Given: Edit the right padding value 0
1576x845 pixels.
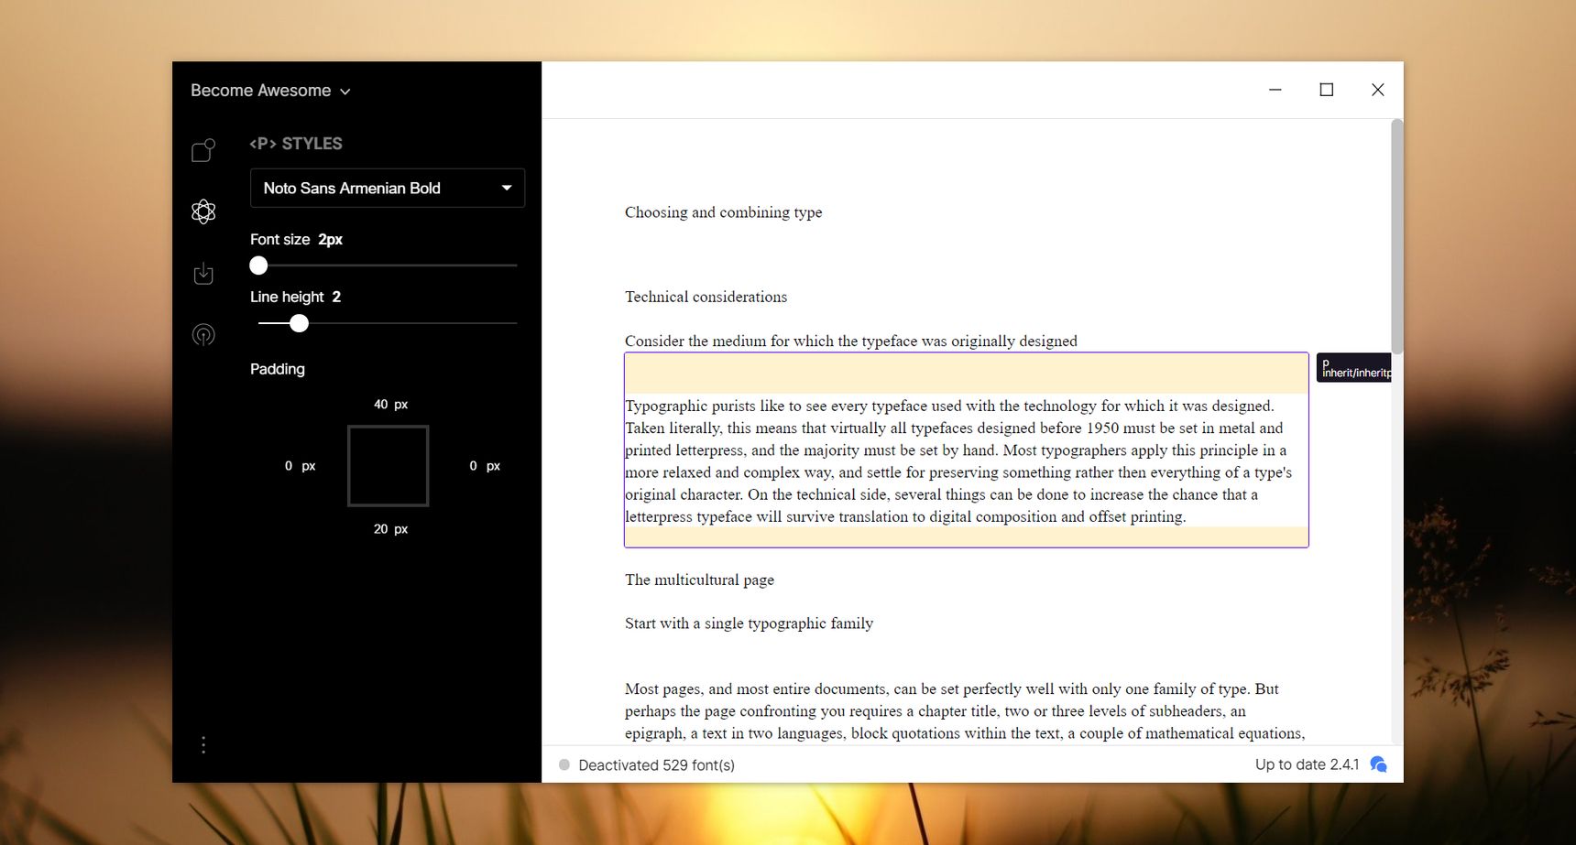Looking at the screenshot, I should 473,466.
